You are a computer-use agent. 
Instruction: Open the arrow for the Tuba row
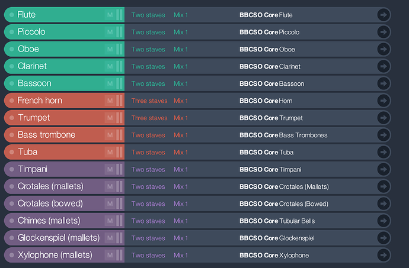(x=384, y=152)
